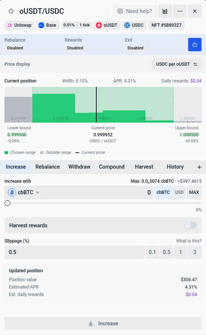Switch to the Rebalance tab

pyautogui.click(x=48, y=167)
